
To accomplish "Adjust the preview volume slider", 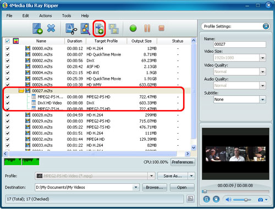I will pos(242,200).
